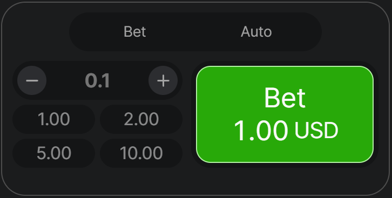Open Auto betting mode
Viewport: 392px width, 198px height.
coord(256,32)
